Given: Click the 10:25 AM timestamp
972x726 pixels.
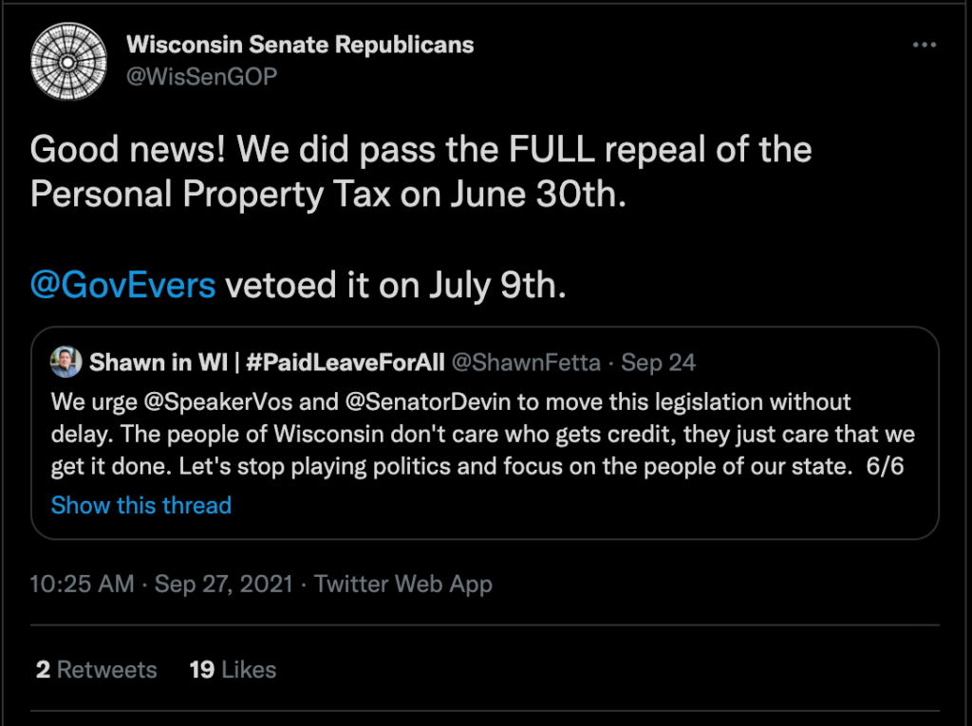Looking at the screenshot, I should (x=82, y=583).
